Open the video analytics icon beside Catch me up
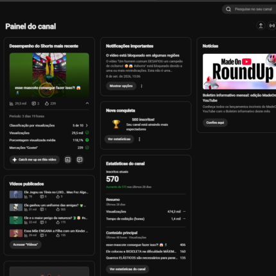Image resolution: width=276 pixels, height=276 pixels. pos(68,160)
